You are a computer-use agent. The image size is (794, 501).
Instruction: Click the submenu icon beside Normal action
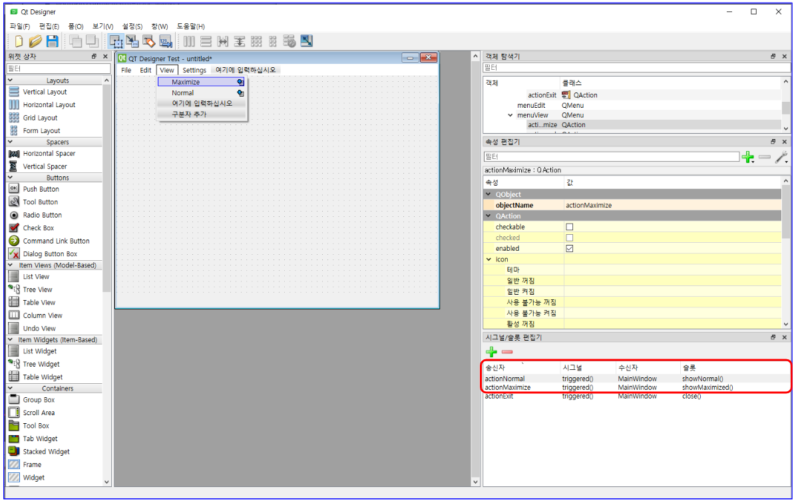click(240, 93)
